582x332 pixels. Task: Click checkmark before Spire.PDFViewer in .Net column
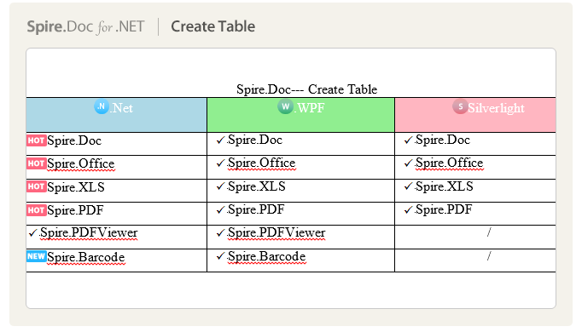click(33, 232)
